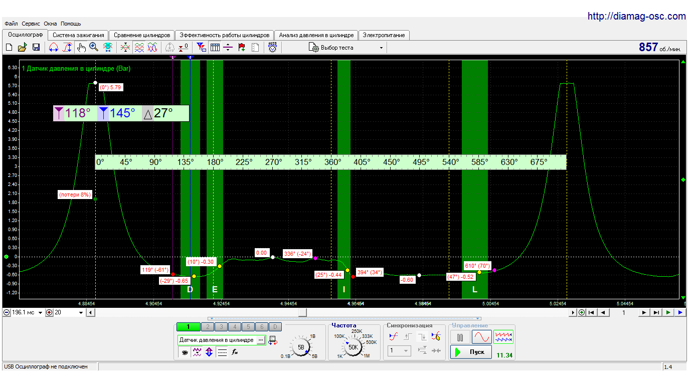Select the magnifier zoom tool
This screenshot has width=693, height=373.
(x=94, y=48)
